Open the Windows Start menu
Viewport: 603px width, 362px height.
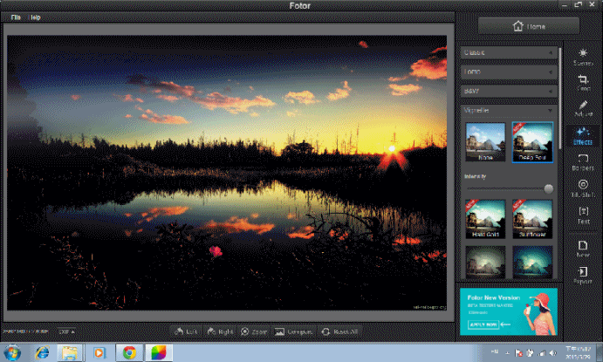click(x=12, y=352)
